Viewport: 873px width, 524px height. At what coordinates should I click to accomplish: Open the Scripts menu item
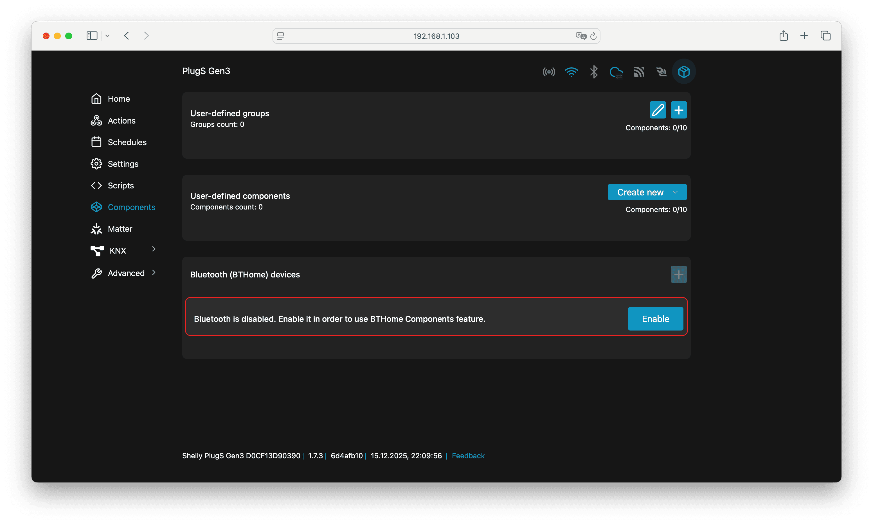pos(120,185)
